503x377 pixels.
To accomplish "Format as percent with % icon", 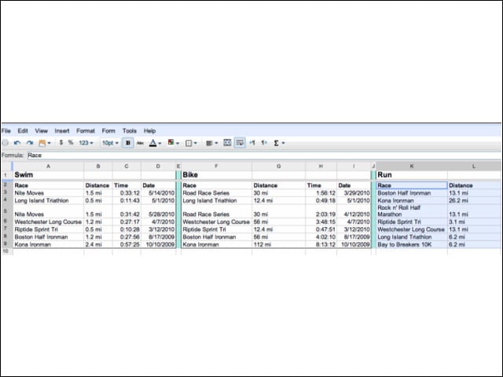I will point(71,143).
